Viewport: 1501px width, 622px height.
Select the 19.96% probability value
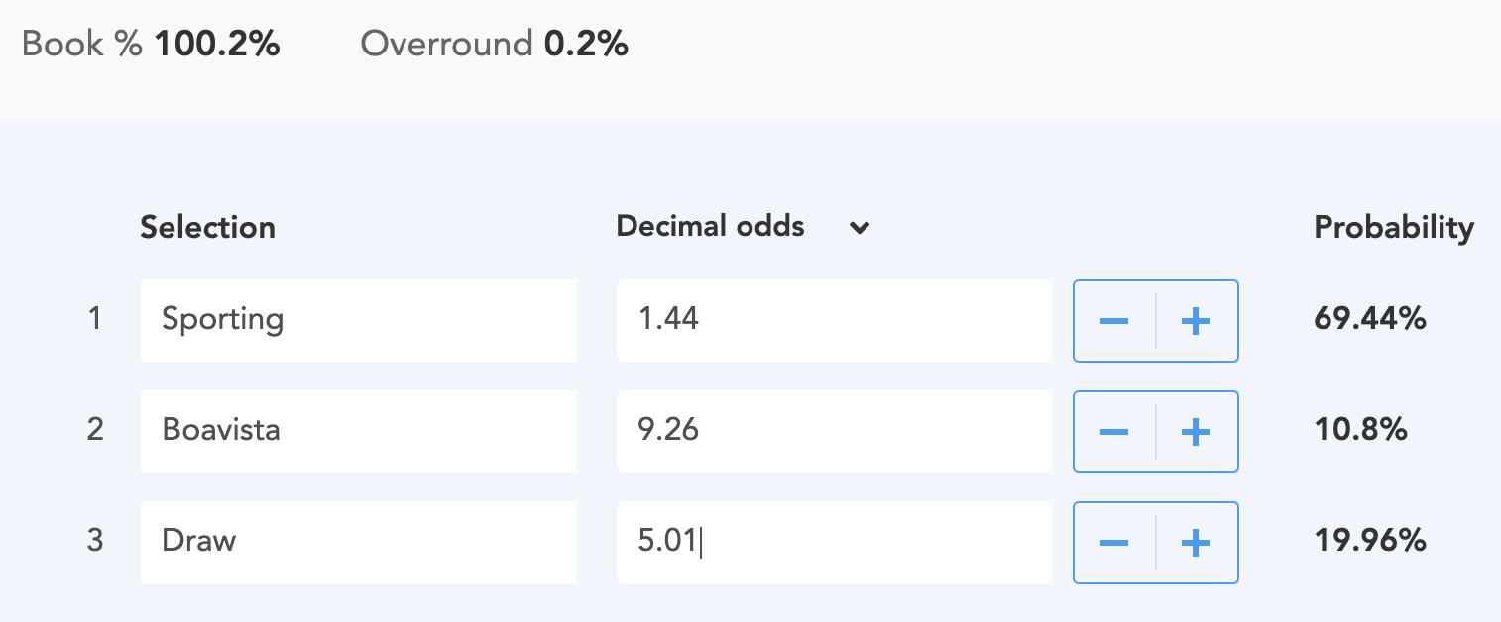pyautogui.click(x=1369, y=541)
